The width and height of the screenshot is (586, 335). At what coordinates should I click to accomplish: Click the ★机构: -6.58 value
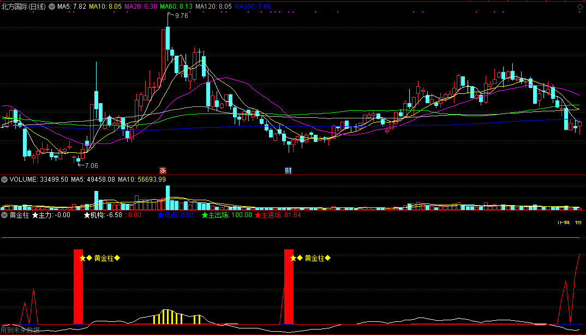pyautogui.click(x=103, y=215)
